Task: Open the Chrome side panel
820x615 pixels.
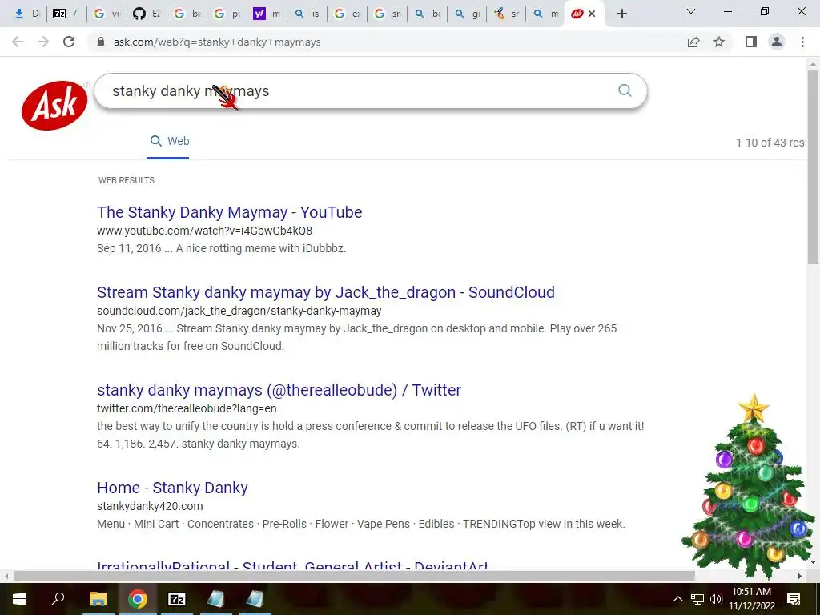Action: (751, 42)
